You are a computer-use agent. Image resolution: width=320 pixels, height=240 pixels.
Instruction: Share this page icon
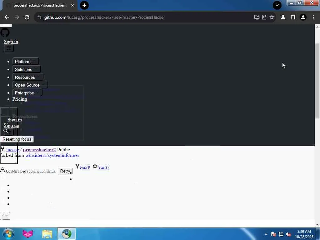[x=264, y=17]
